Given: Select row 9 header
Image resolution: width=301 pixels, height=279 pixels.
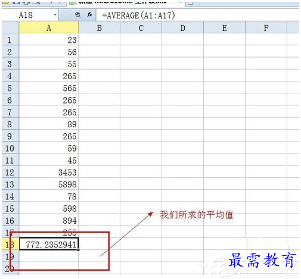Looking at the screenshot, I should [10, 136].
